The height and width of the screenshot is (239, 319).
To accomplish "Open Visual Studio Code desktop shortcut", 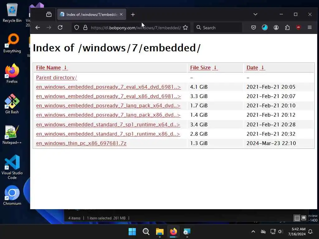I will click(x=12, y=167).
